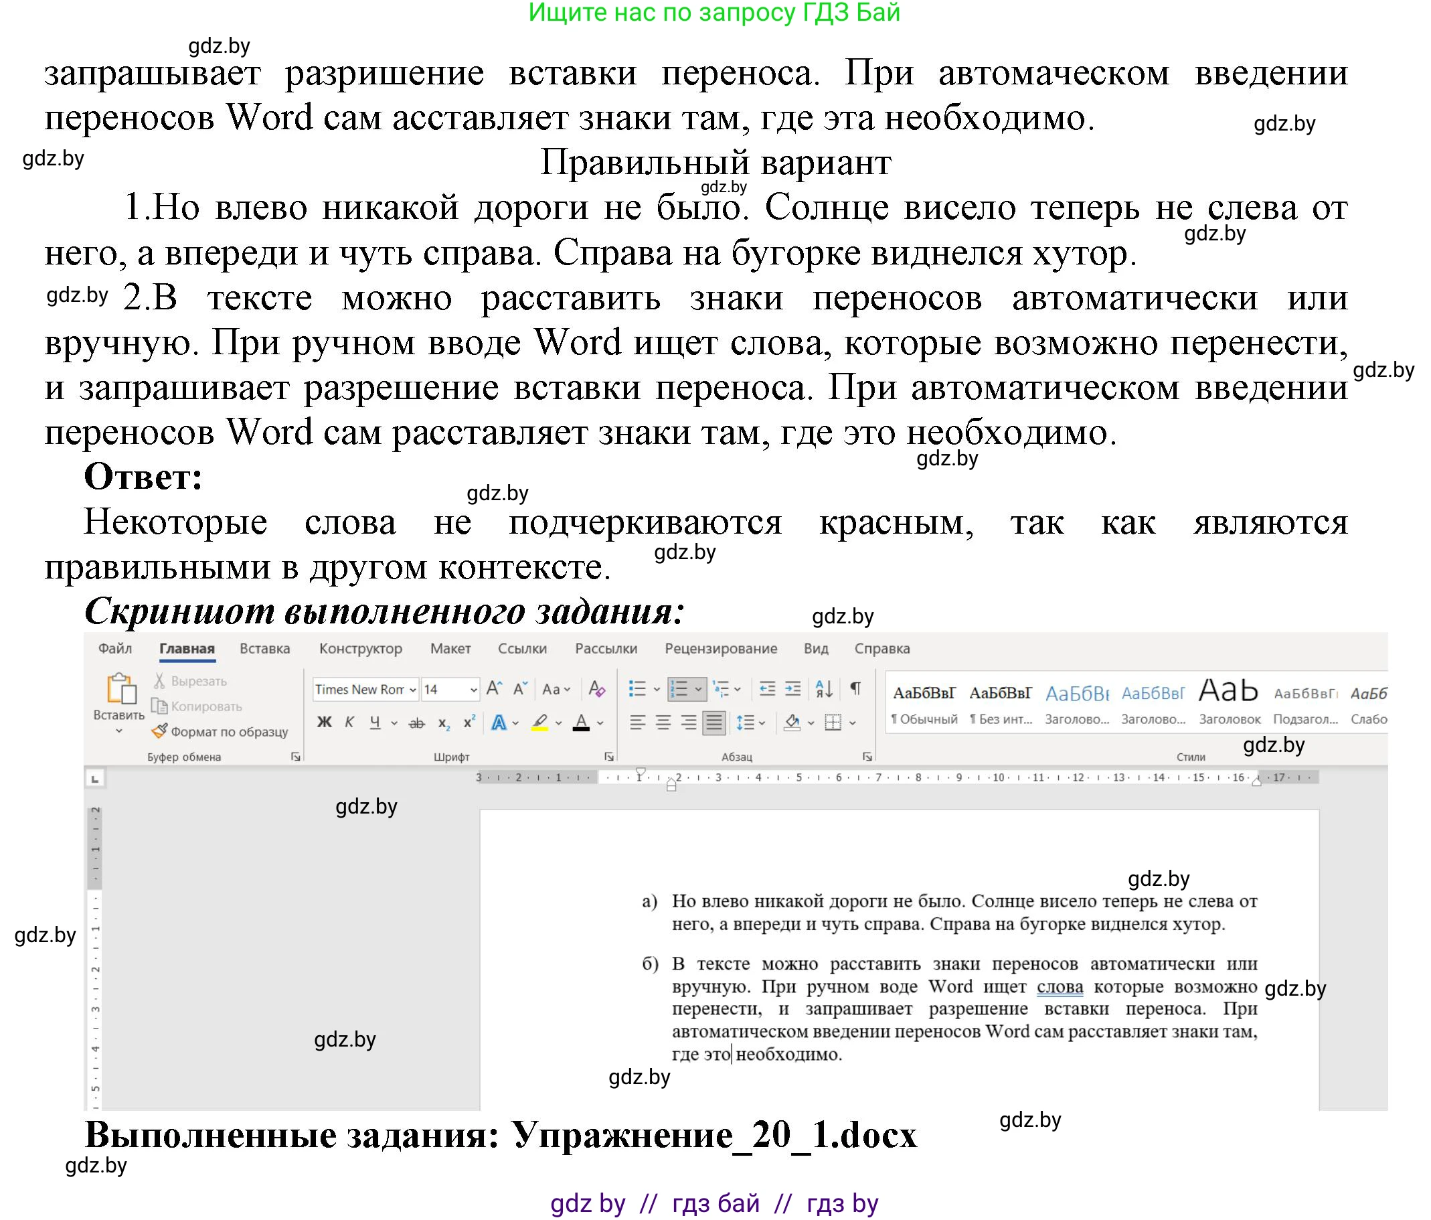Open line spacing options
This screenshot has width=1431, height=1220.
(745, 722)
